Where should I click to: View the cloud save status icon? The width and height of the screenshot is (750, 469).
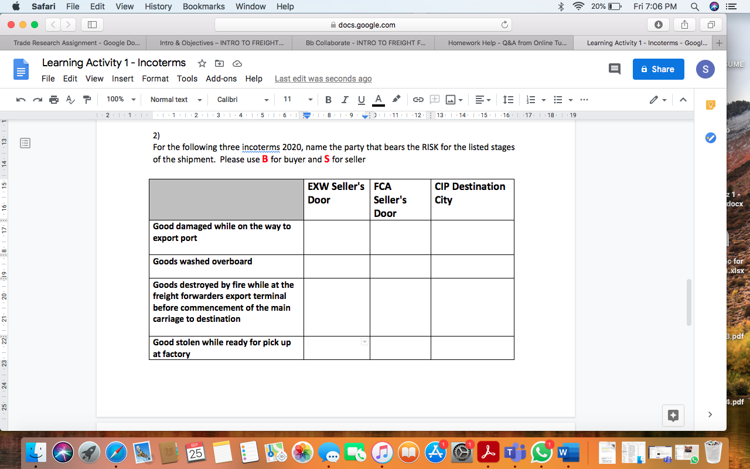(237, 63)
